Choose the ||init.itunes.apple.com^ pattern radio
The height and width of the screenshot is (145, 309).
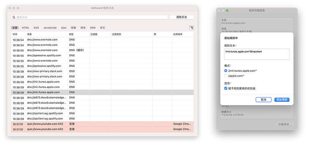point(226,71)
